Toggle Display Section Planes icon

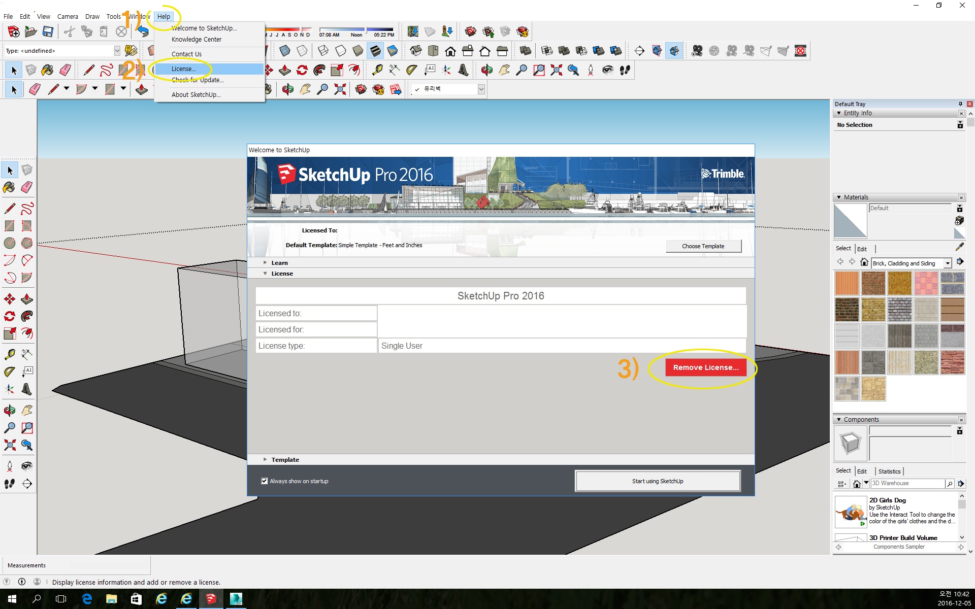(657, 51)
